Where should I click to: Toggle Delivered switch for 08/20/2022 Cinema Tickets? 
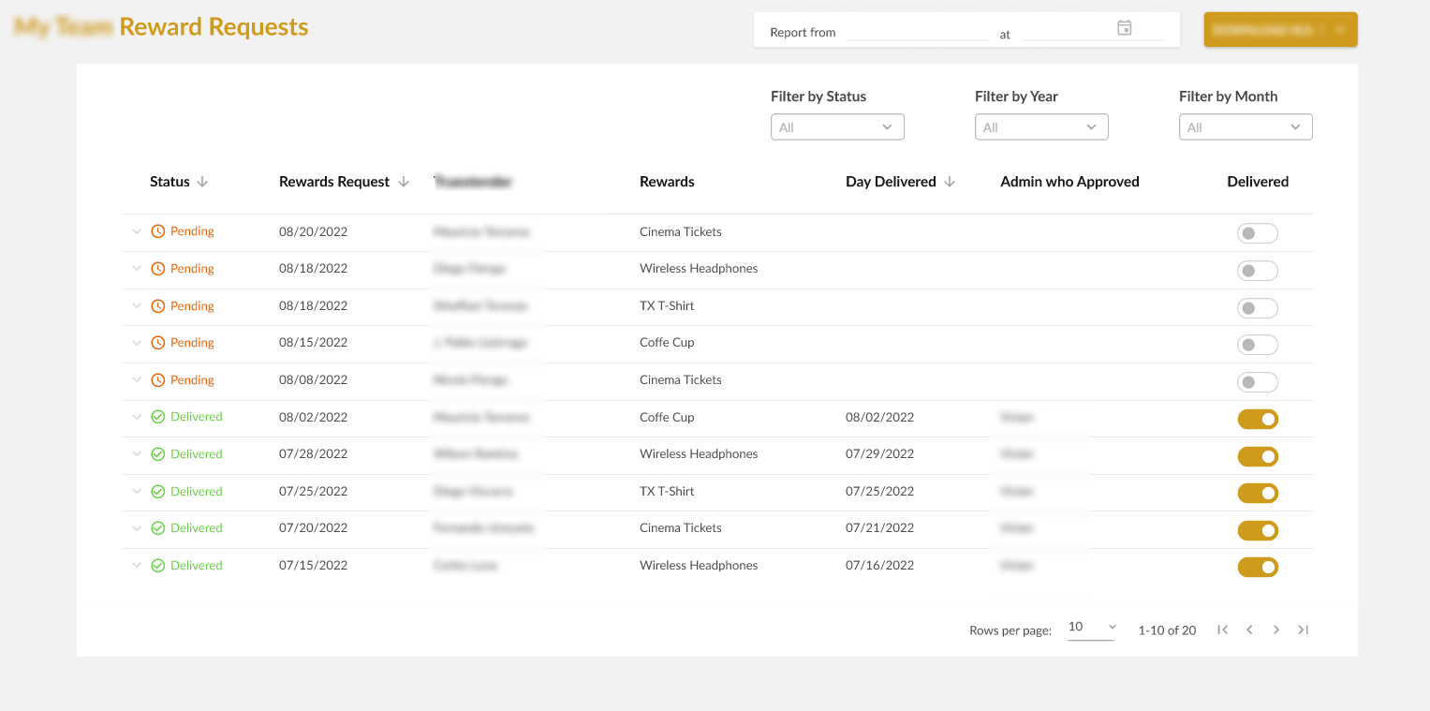tap(1258, 233)
